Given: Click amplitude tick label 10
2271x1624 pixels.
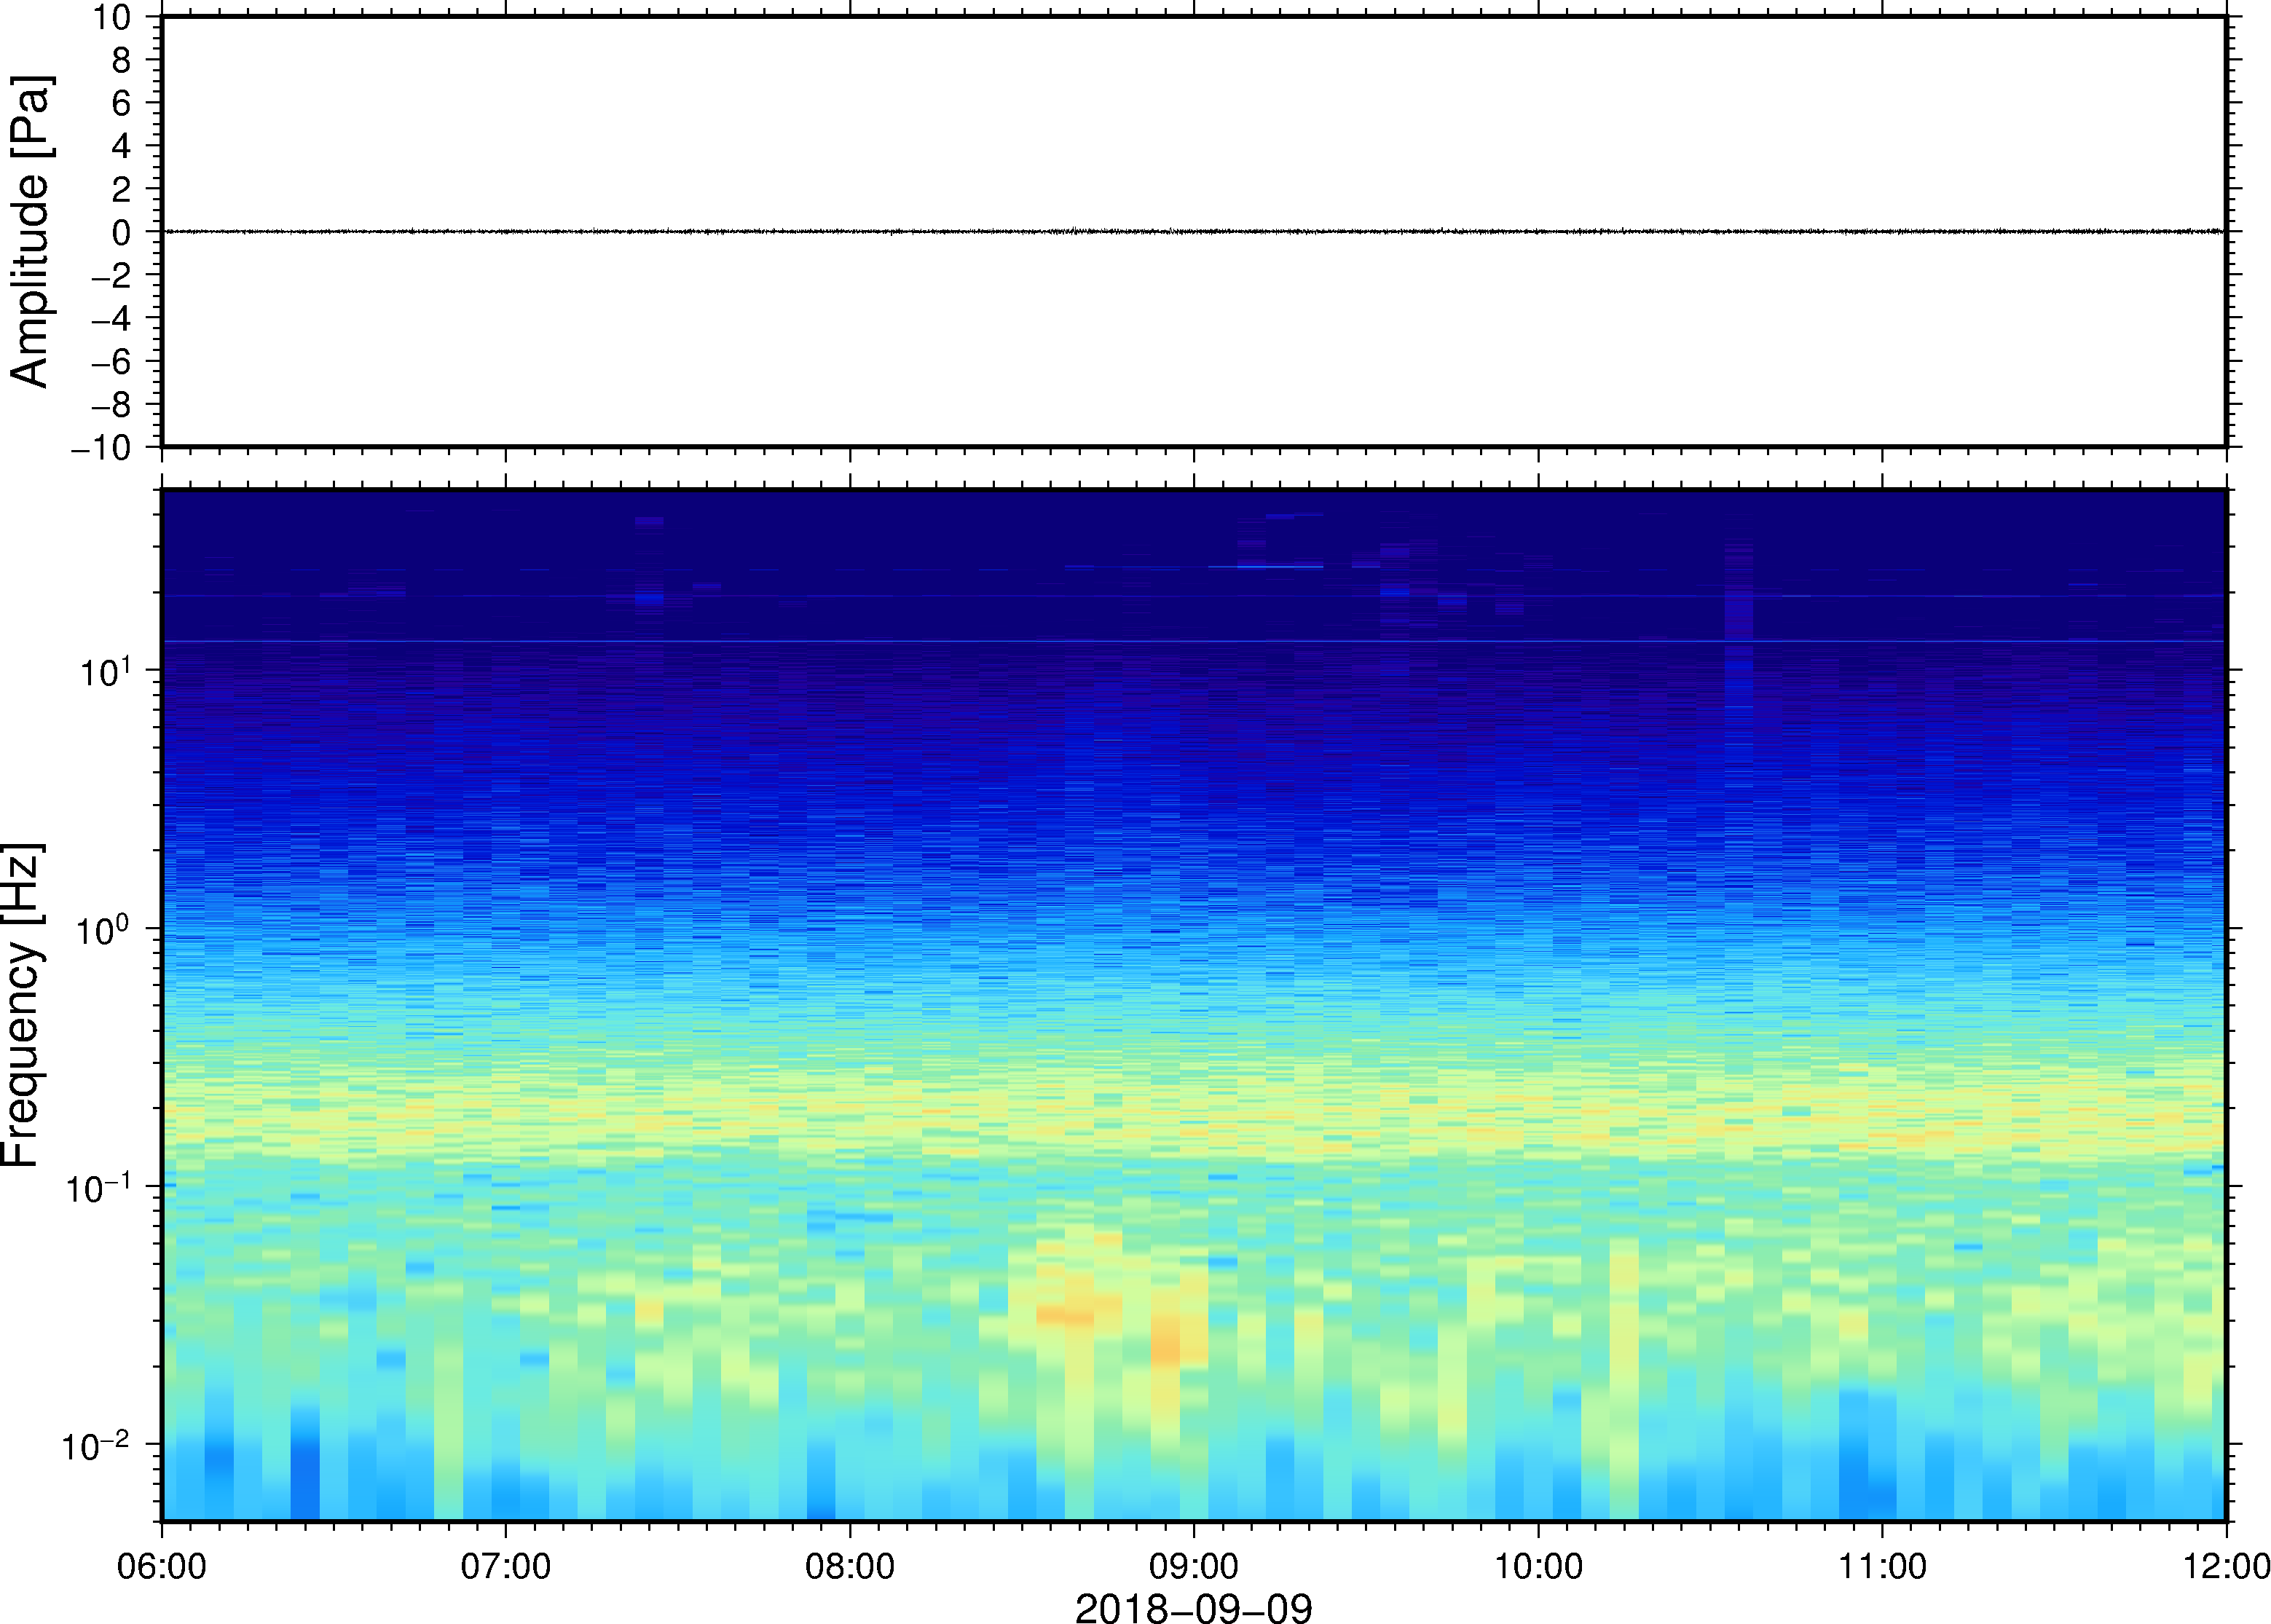Looking at the screenshot, I should point(113,17).
